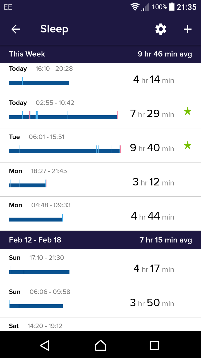The width and height of the screenshot is (201, 358).
Task: Open recent apps with the square button
Action: (154, 345)
